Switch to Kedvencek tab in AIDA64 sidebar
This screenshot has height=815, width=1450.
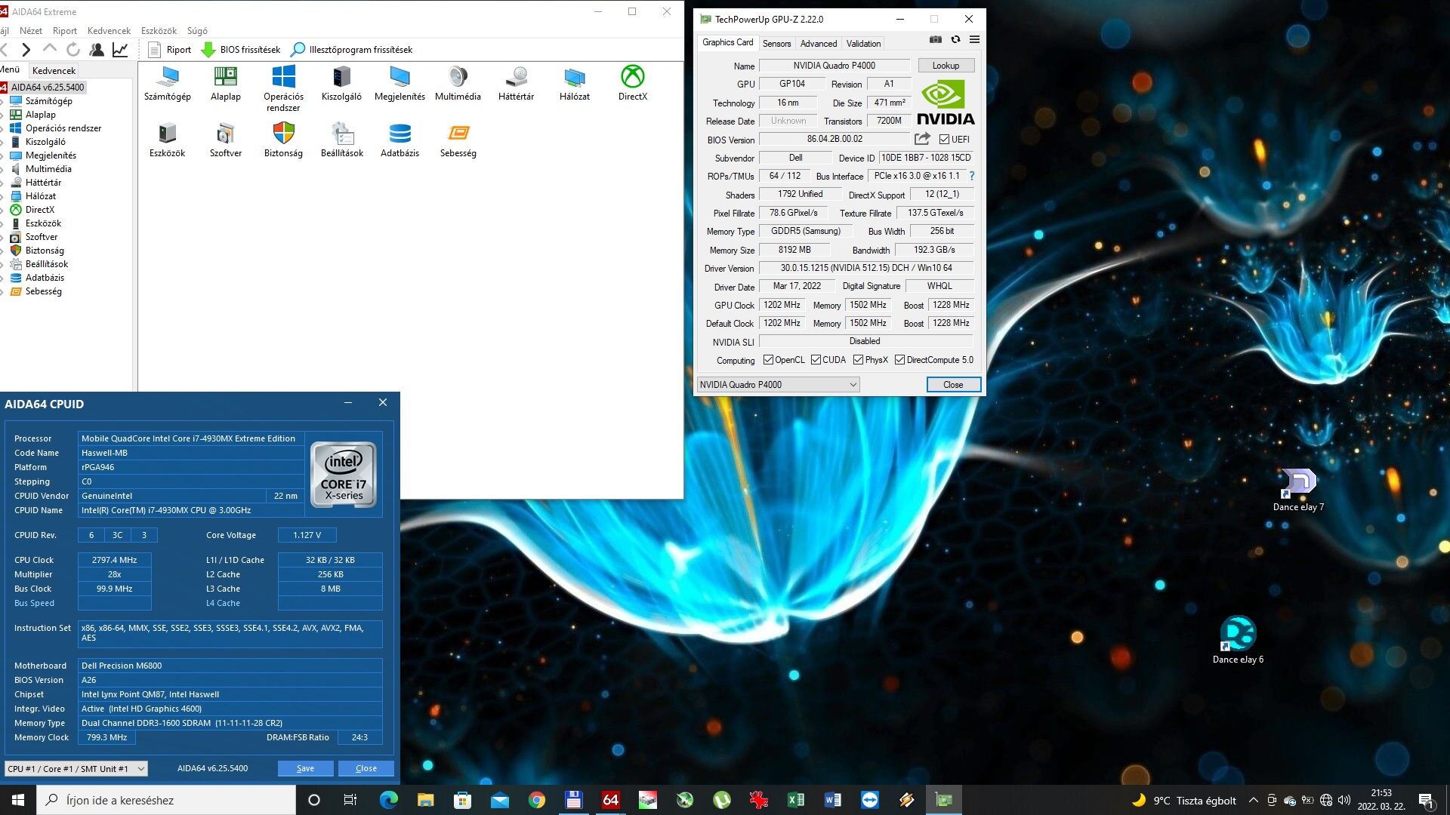pyautogui.click(x=54, y=70)
